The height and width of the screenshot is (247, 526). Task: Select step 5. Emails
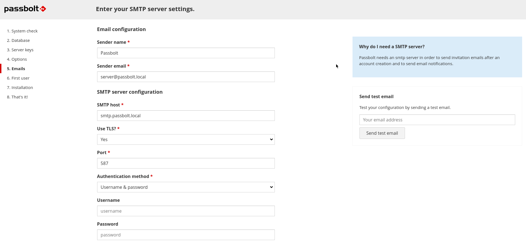pos(16,69)
